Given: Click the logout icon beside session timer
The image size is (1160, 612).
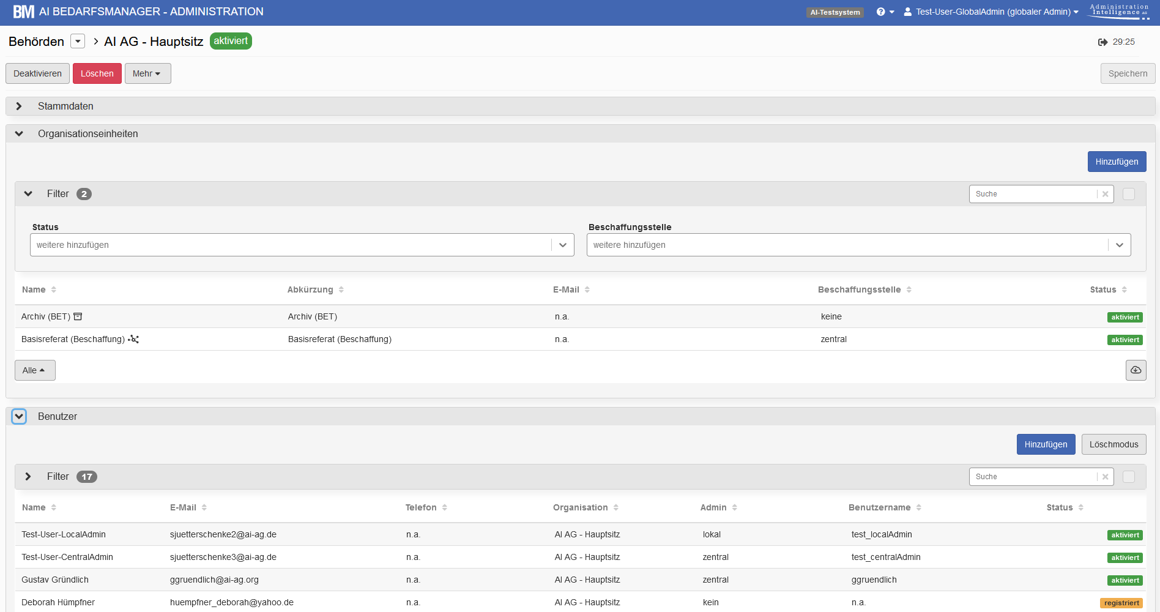Looking at the screenshot, I should 1102,42.
